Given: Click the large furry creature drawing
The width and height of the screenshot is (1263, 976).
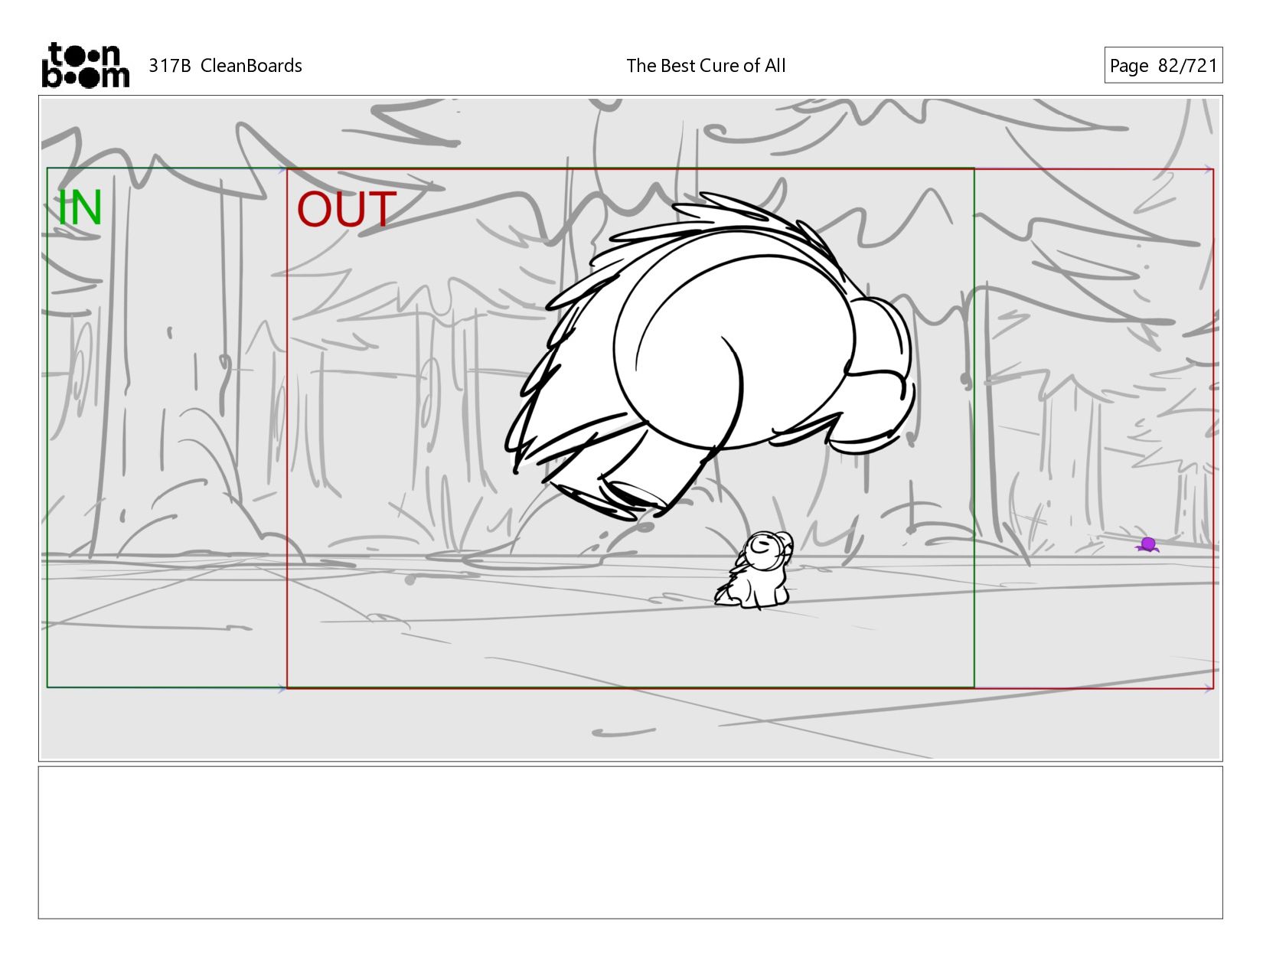Looking at the screenshot, I should click(710, 356).
